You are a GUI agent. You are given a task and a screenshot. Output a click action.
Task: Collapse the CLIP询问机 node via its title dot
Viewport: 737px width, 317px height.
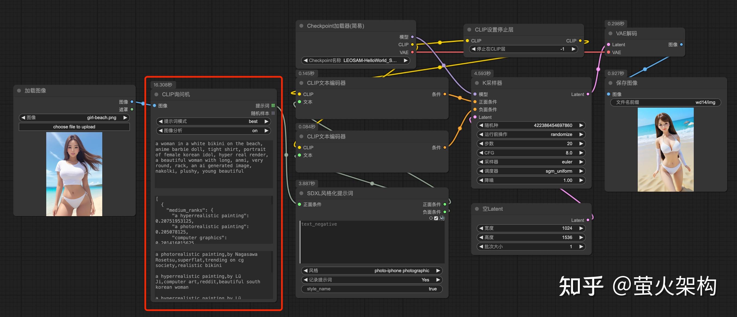(156, 94)
